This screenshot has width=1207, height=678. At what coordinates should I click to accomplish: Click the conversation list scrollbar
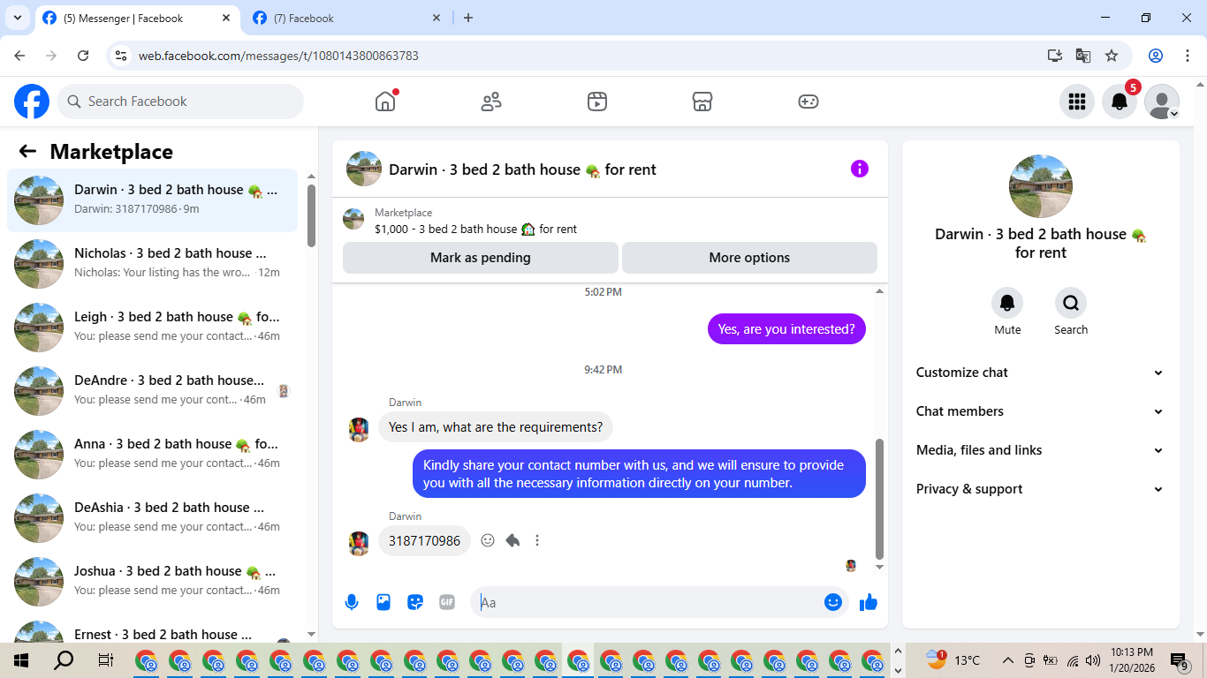pos(311,216)
